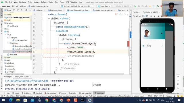Collapse the pages folder in tree
Image resolution: width=184 pixels, height=103 pixels.
8,37
